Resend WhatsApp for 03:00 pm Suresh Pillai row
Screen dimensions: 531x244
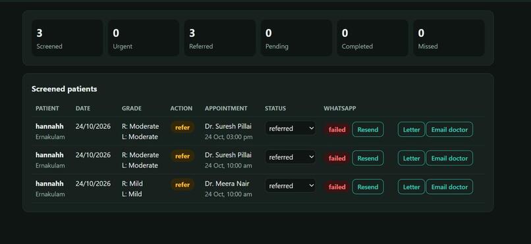point(368,130)
